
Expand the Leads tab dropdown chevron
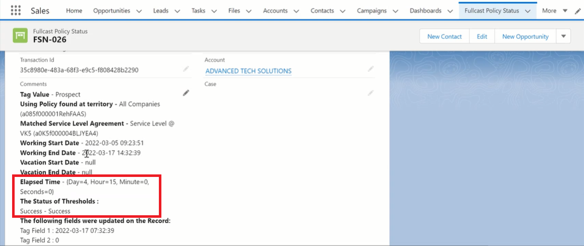[x=178, y=11]
